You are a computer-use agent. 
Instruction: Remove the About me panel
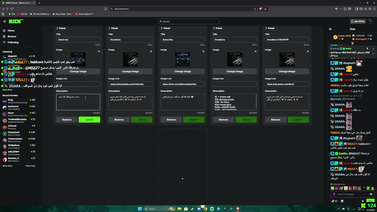(67, 120)
